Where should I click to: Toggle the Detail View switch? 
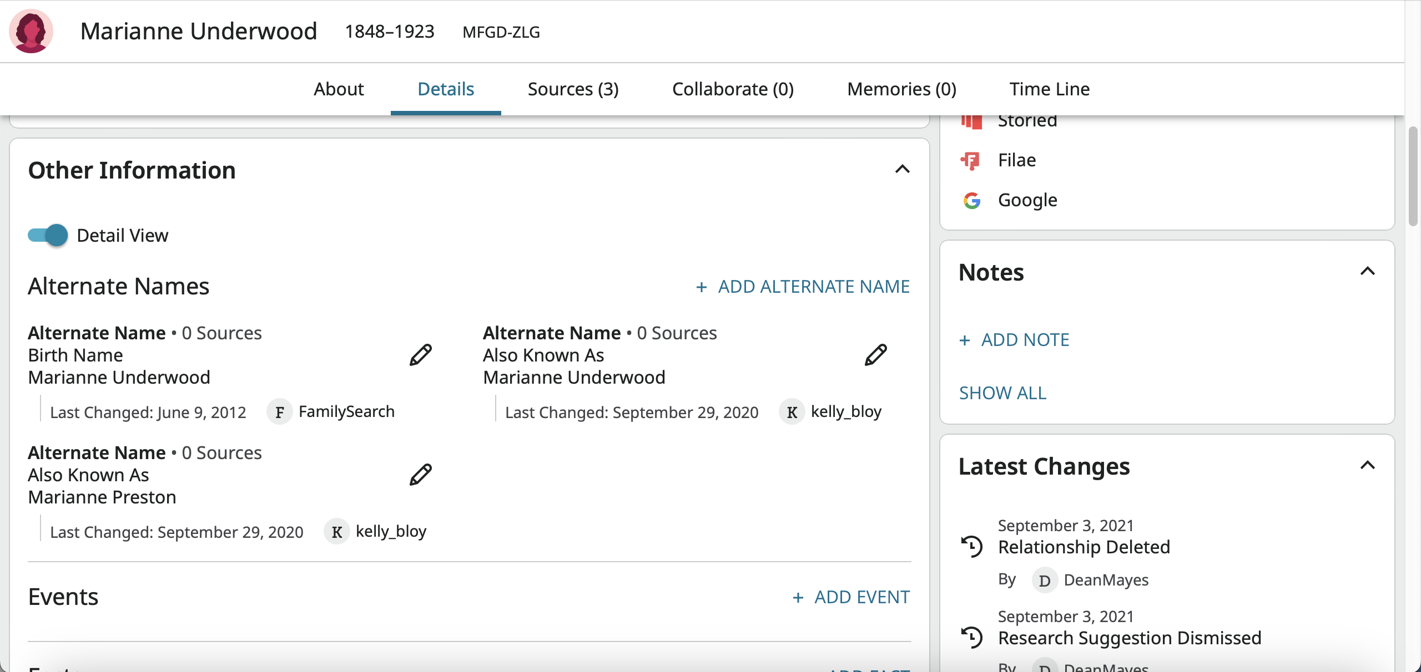click(x=48, y=235)
